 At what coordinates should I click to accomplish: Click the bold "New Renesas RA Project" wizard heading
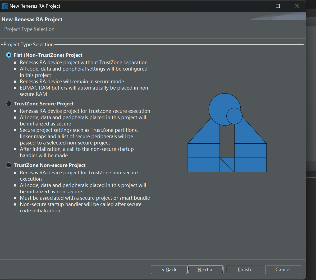click(32, 19)
